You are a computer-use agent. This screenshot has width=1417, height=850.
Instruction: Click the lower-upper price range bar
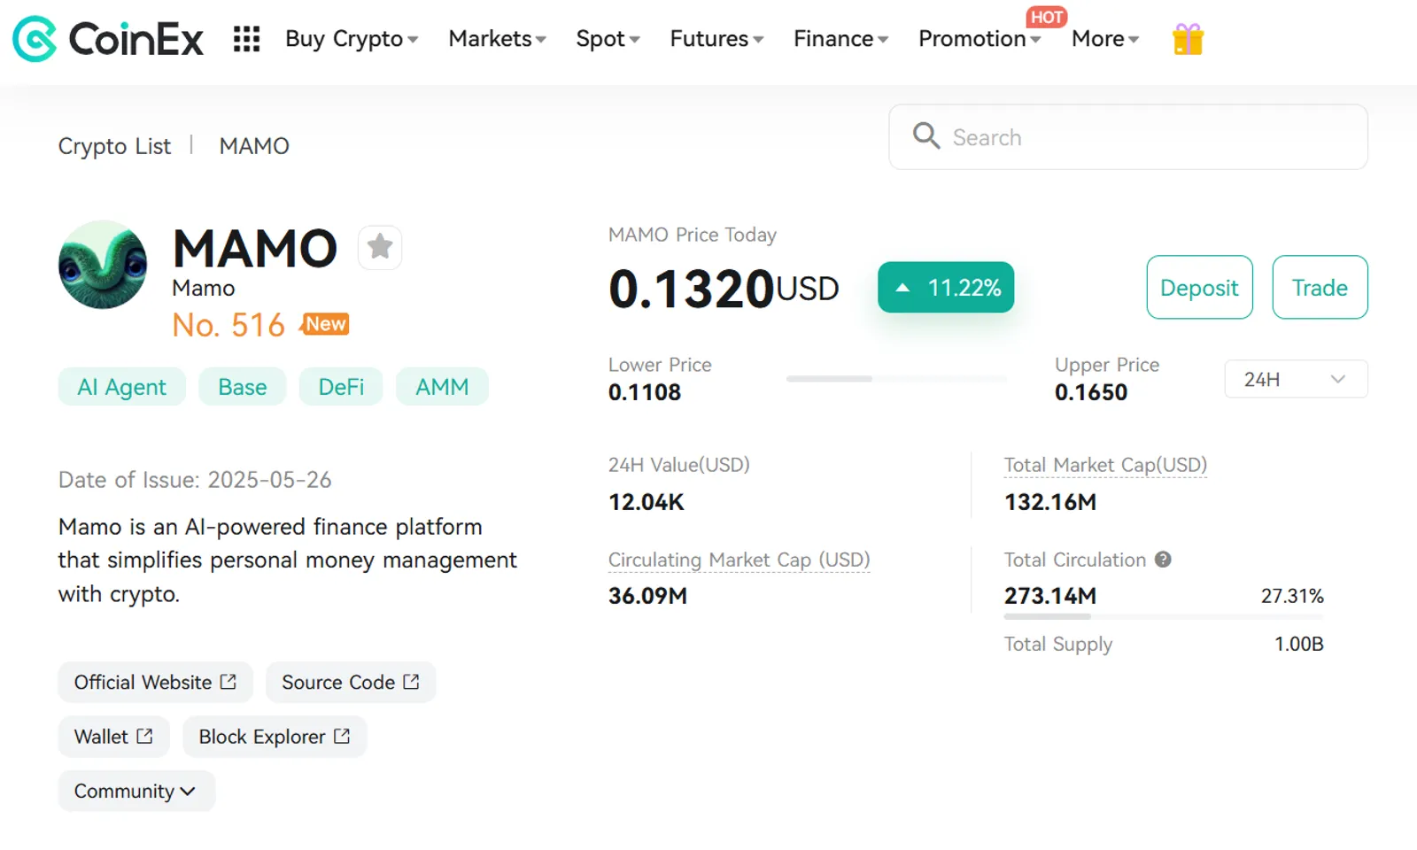point(896,379)
